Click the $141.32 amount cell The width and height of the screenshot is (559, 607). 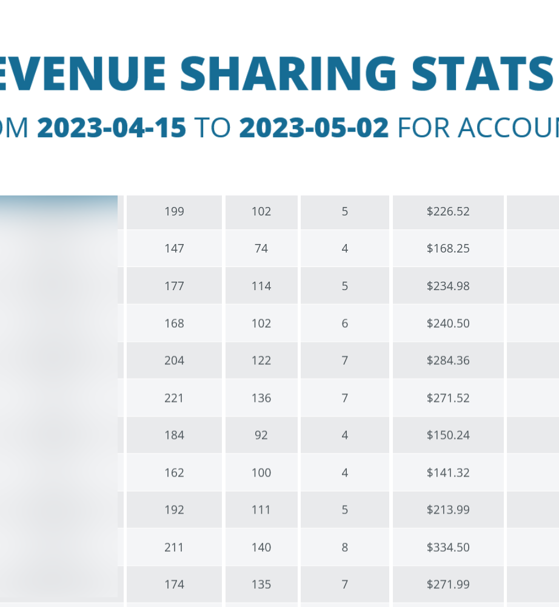(448, 473)
